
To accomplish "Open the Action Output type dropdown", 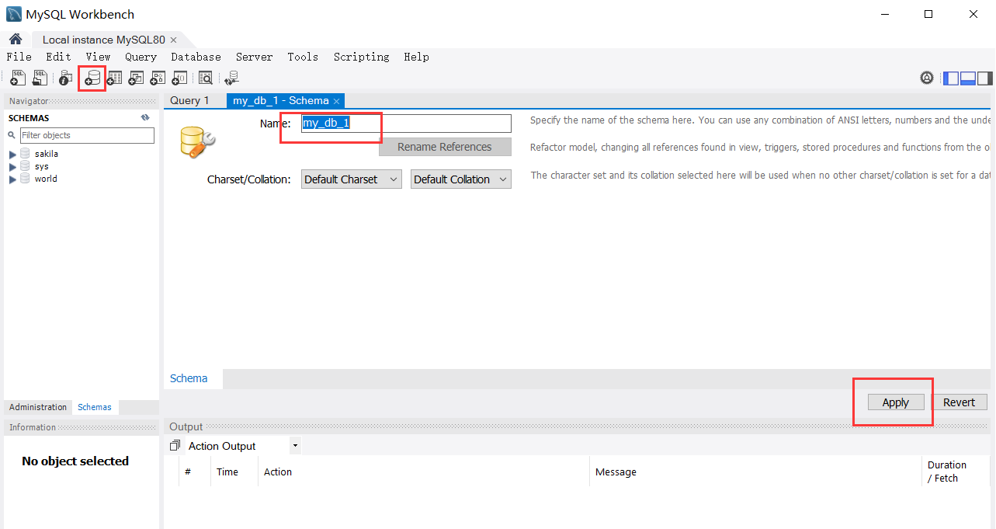I will click(x=295, y=446).
